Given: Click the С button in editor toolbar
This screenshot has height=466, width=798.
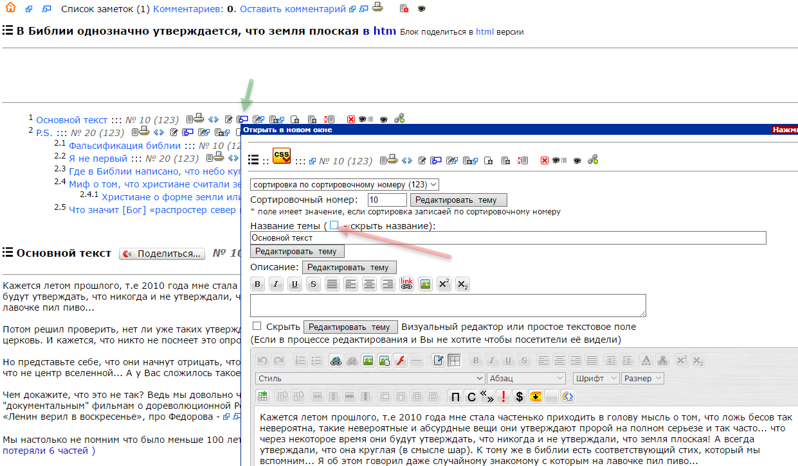Looking at the screenshot, I should pyautogui.click(x=471, y=397).
